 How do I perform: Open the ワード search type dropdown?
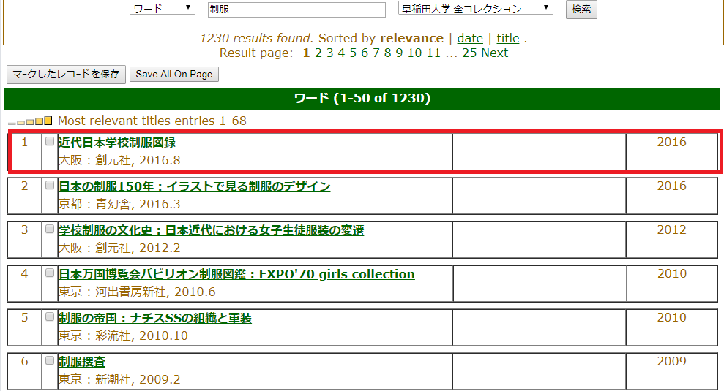[x=162, y=9]
